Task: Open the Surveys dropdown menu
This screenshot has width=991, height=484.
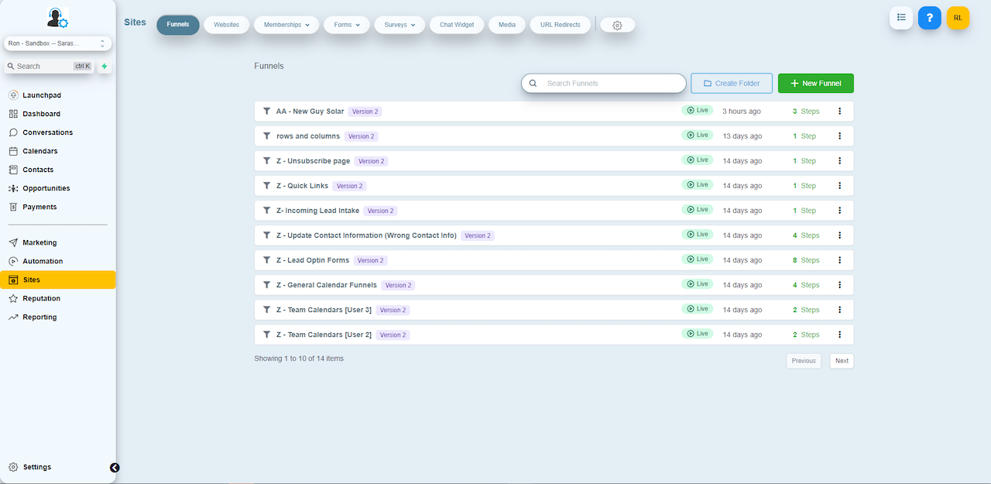Action: (399, 25)
